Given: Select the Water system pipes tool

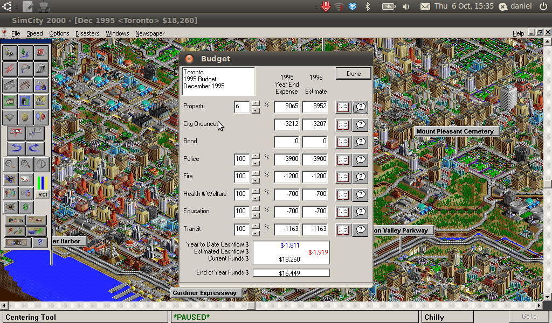Looking at the screenshot, I should [x=25, y=69].
